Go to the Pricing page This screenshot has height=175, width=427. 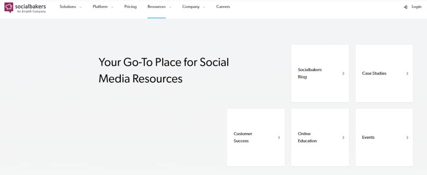[131, 7]
